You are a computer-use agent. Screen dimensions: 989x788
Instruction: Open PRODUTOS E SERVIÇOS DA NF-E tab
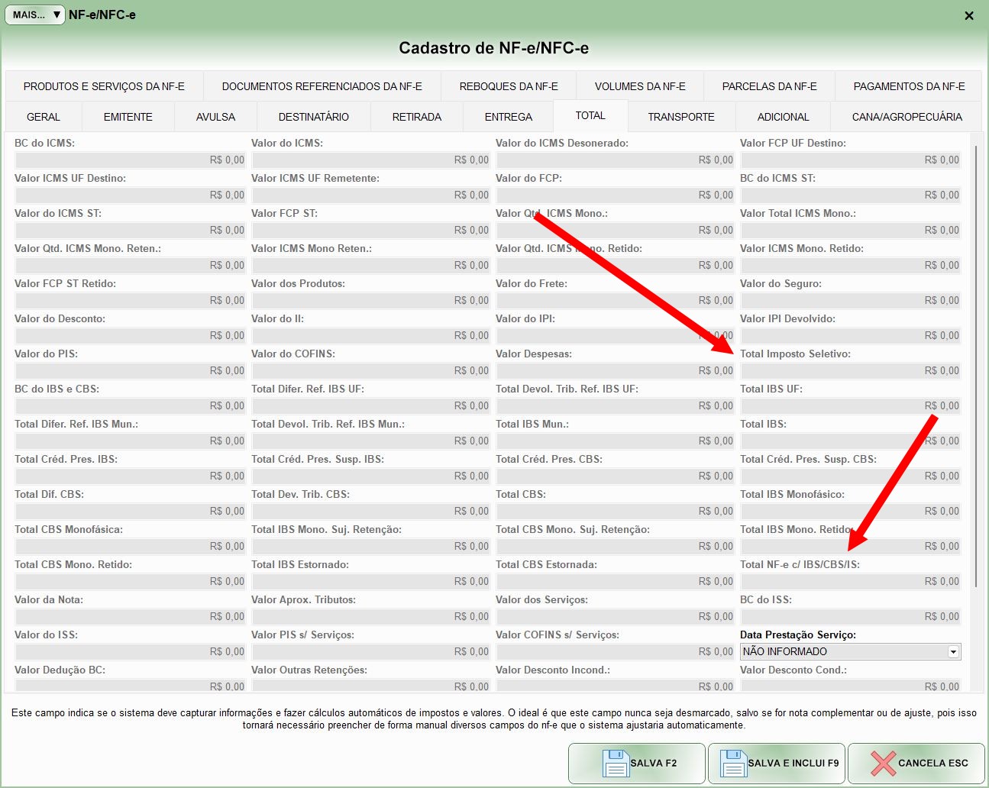[x=104, y=86]
